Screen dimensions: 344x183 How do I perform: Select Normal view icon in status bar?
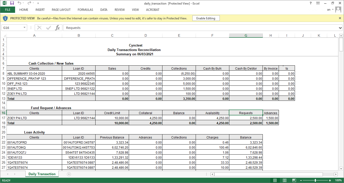275,180
